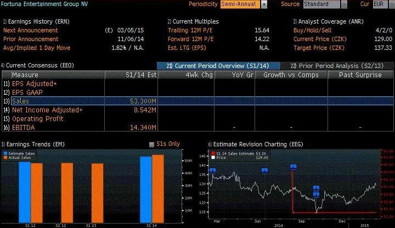Select the Net Income Adjusted+ row

click(198, 110)
